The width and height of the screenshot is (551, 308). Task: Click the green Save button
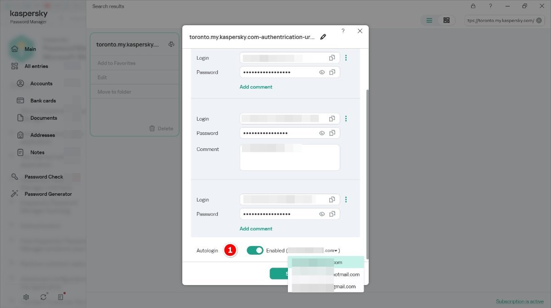pyautogui.click(x=279, y=274)
